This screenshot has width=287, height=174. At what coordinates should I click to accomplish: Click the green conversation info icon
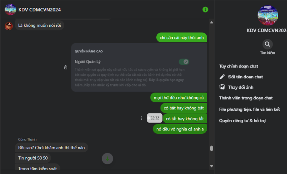coord(205,9)
